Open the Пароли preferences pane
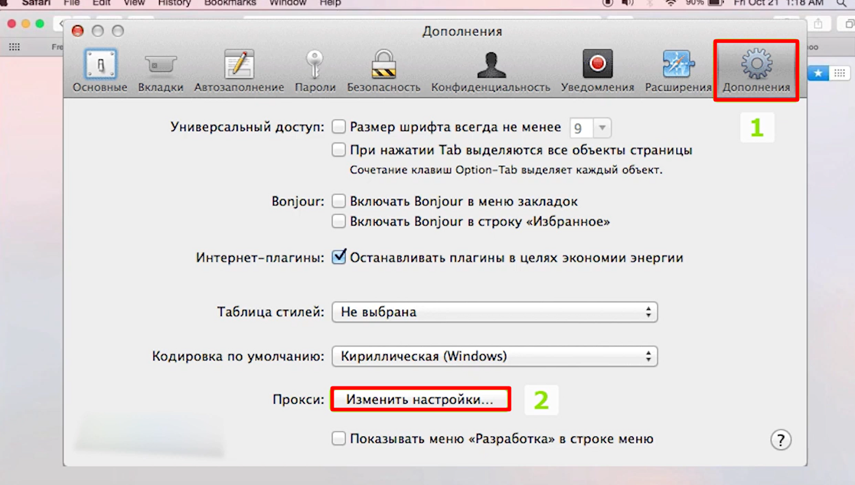The height and width of the screenshot is (485, 855). (x=315, y=71)
